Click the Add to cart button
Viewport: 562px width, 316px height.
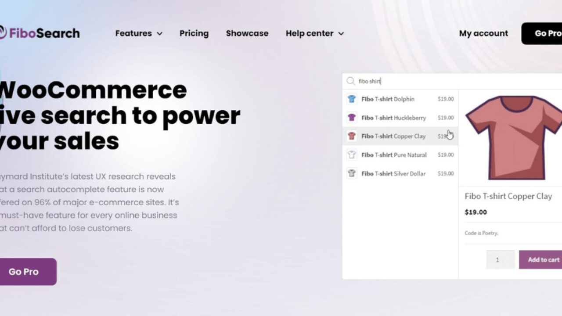coord(540,259)
